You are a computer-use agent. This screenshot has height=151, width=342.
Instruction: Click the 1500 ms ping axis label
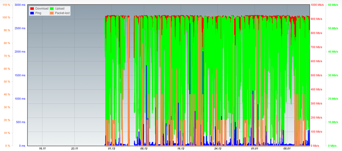20,75
